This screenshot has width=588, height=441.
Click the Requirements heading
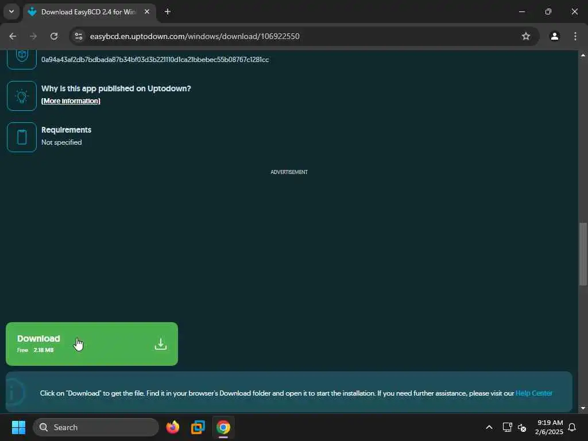67,130
